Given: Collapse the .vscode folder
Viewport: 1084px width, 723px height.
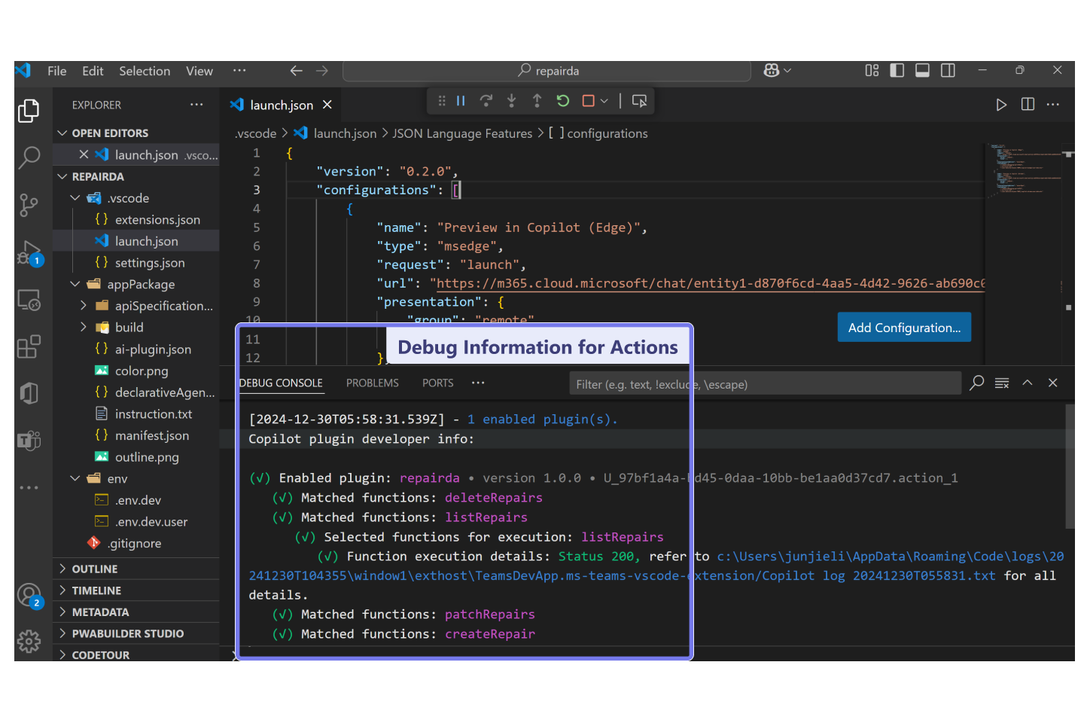Looking at the screenshot, I should point(75,198).
